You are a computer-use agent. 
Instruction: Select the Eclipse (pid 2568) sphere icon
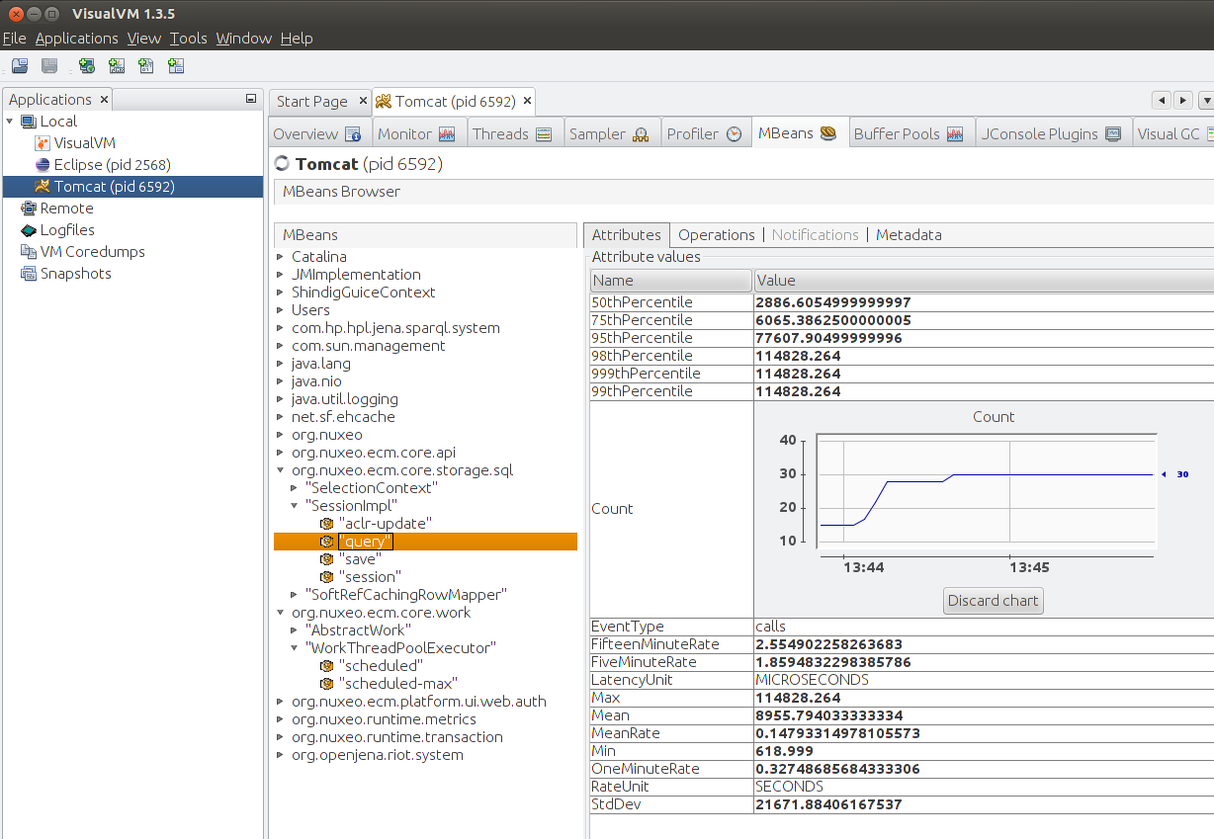coord(43,165)
